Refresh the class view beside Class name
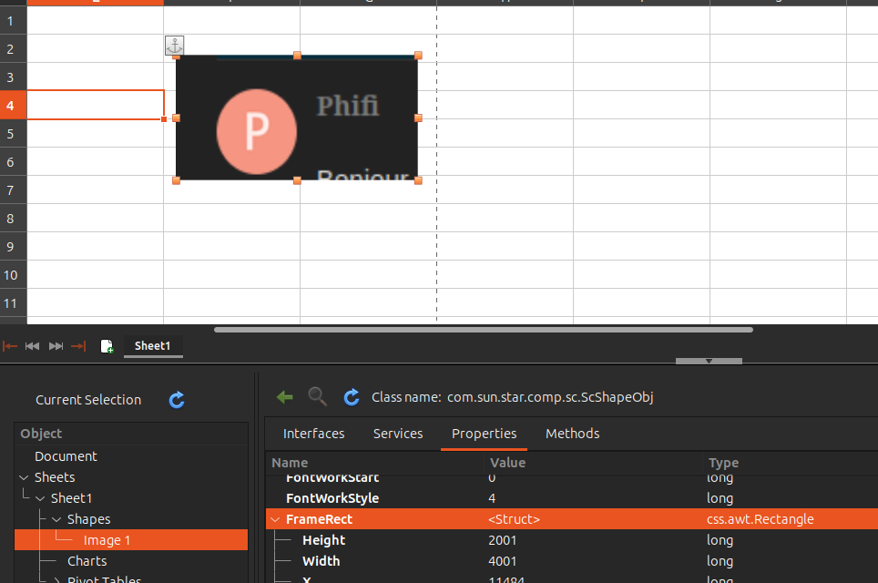This screenshot has width=878, height=583. click(352, 397)
